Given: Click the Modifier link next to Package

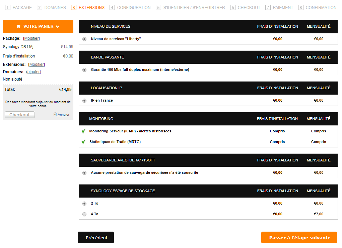Looking at the screenshot, I should click(31, 38).
